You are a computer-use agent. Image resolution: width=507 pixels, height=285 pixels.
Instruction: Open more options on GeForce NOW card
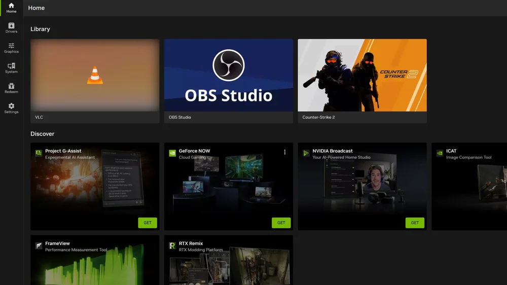coord(284,152)
